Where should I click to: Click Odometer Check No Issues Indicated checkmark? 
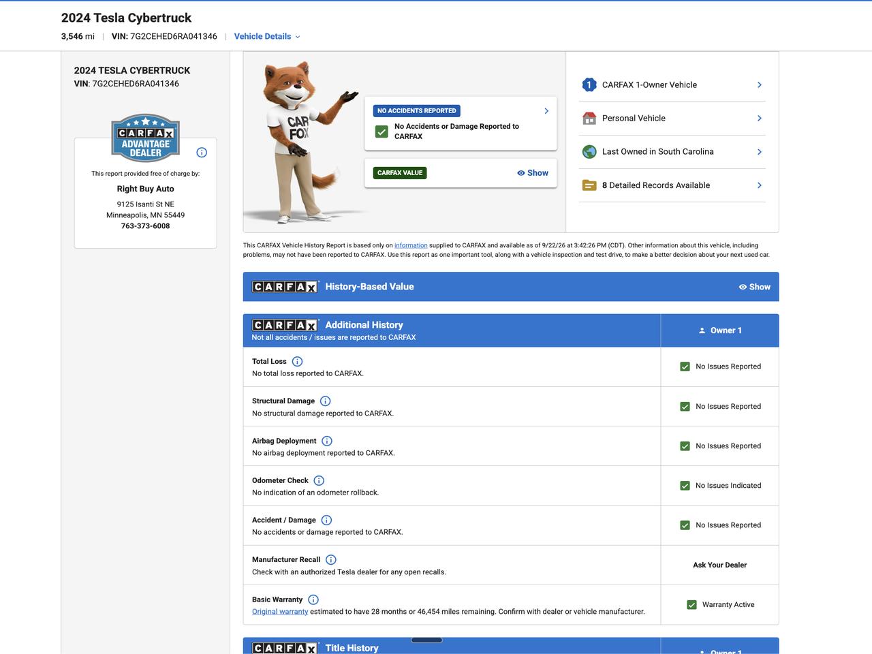685,486
